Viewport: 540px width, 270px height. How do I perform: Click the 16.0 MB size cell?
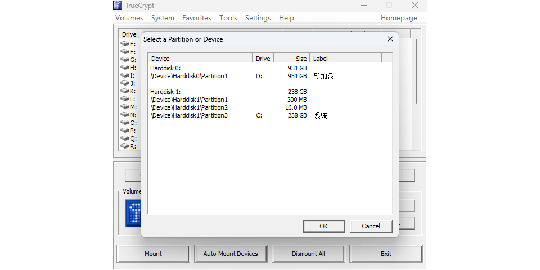(x=296, y=108)
